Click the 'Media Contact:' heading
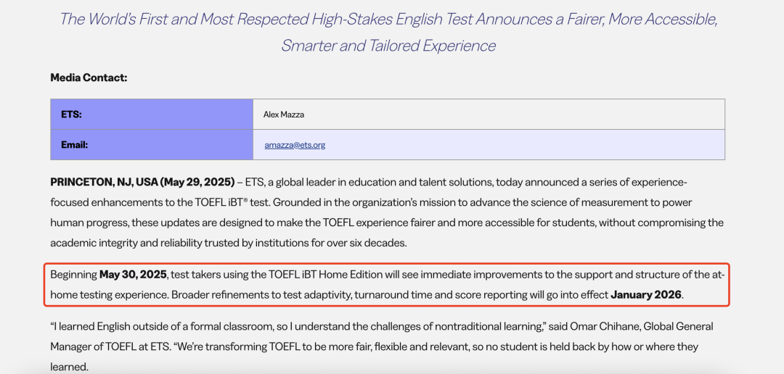 [89, 78]
